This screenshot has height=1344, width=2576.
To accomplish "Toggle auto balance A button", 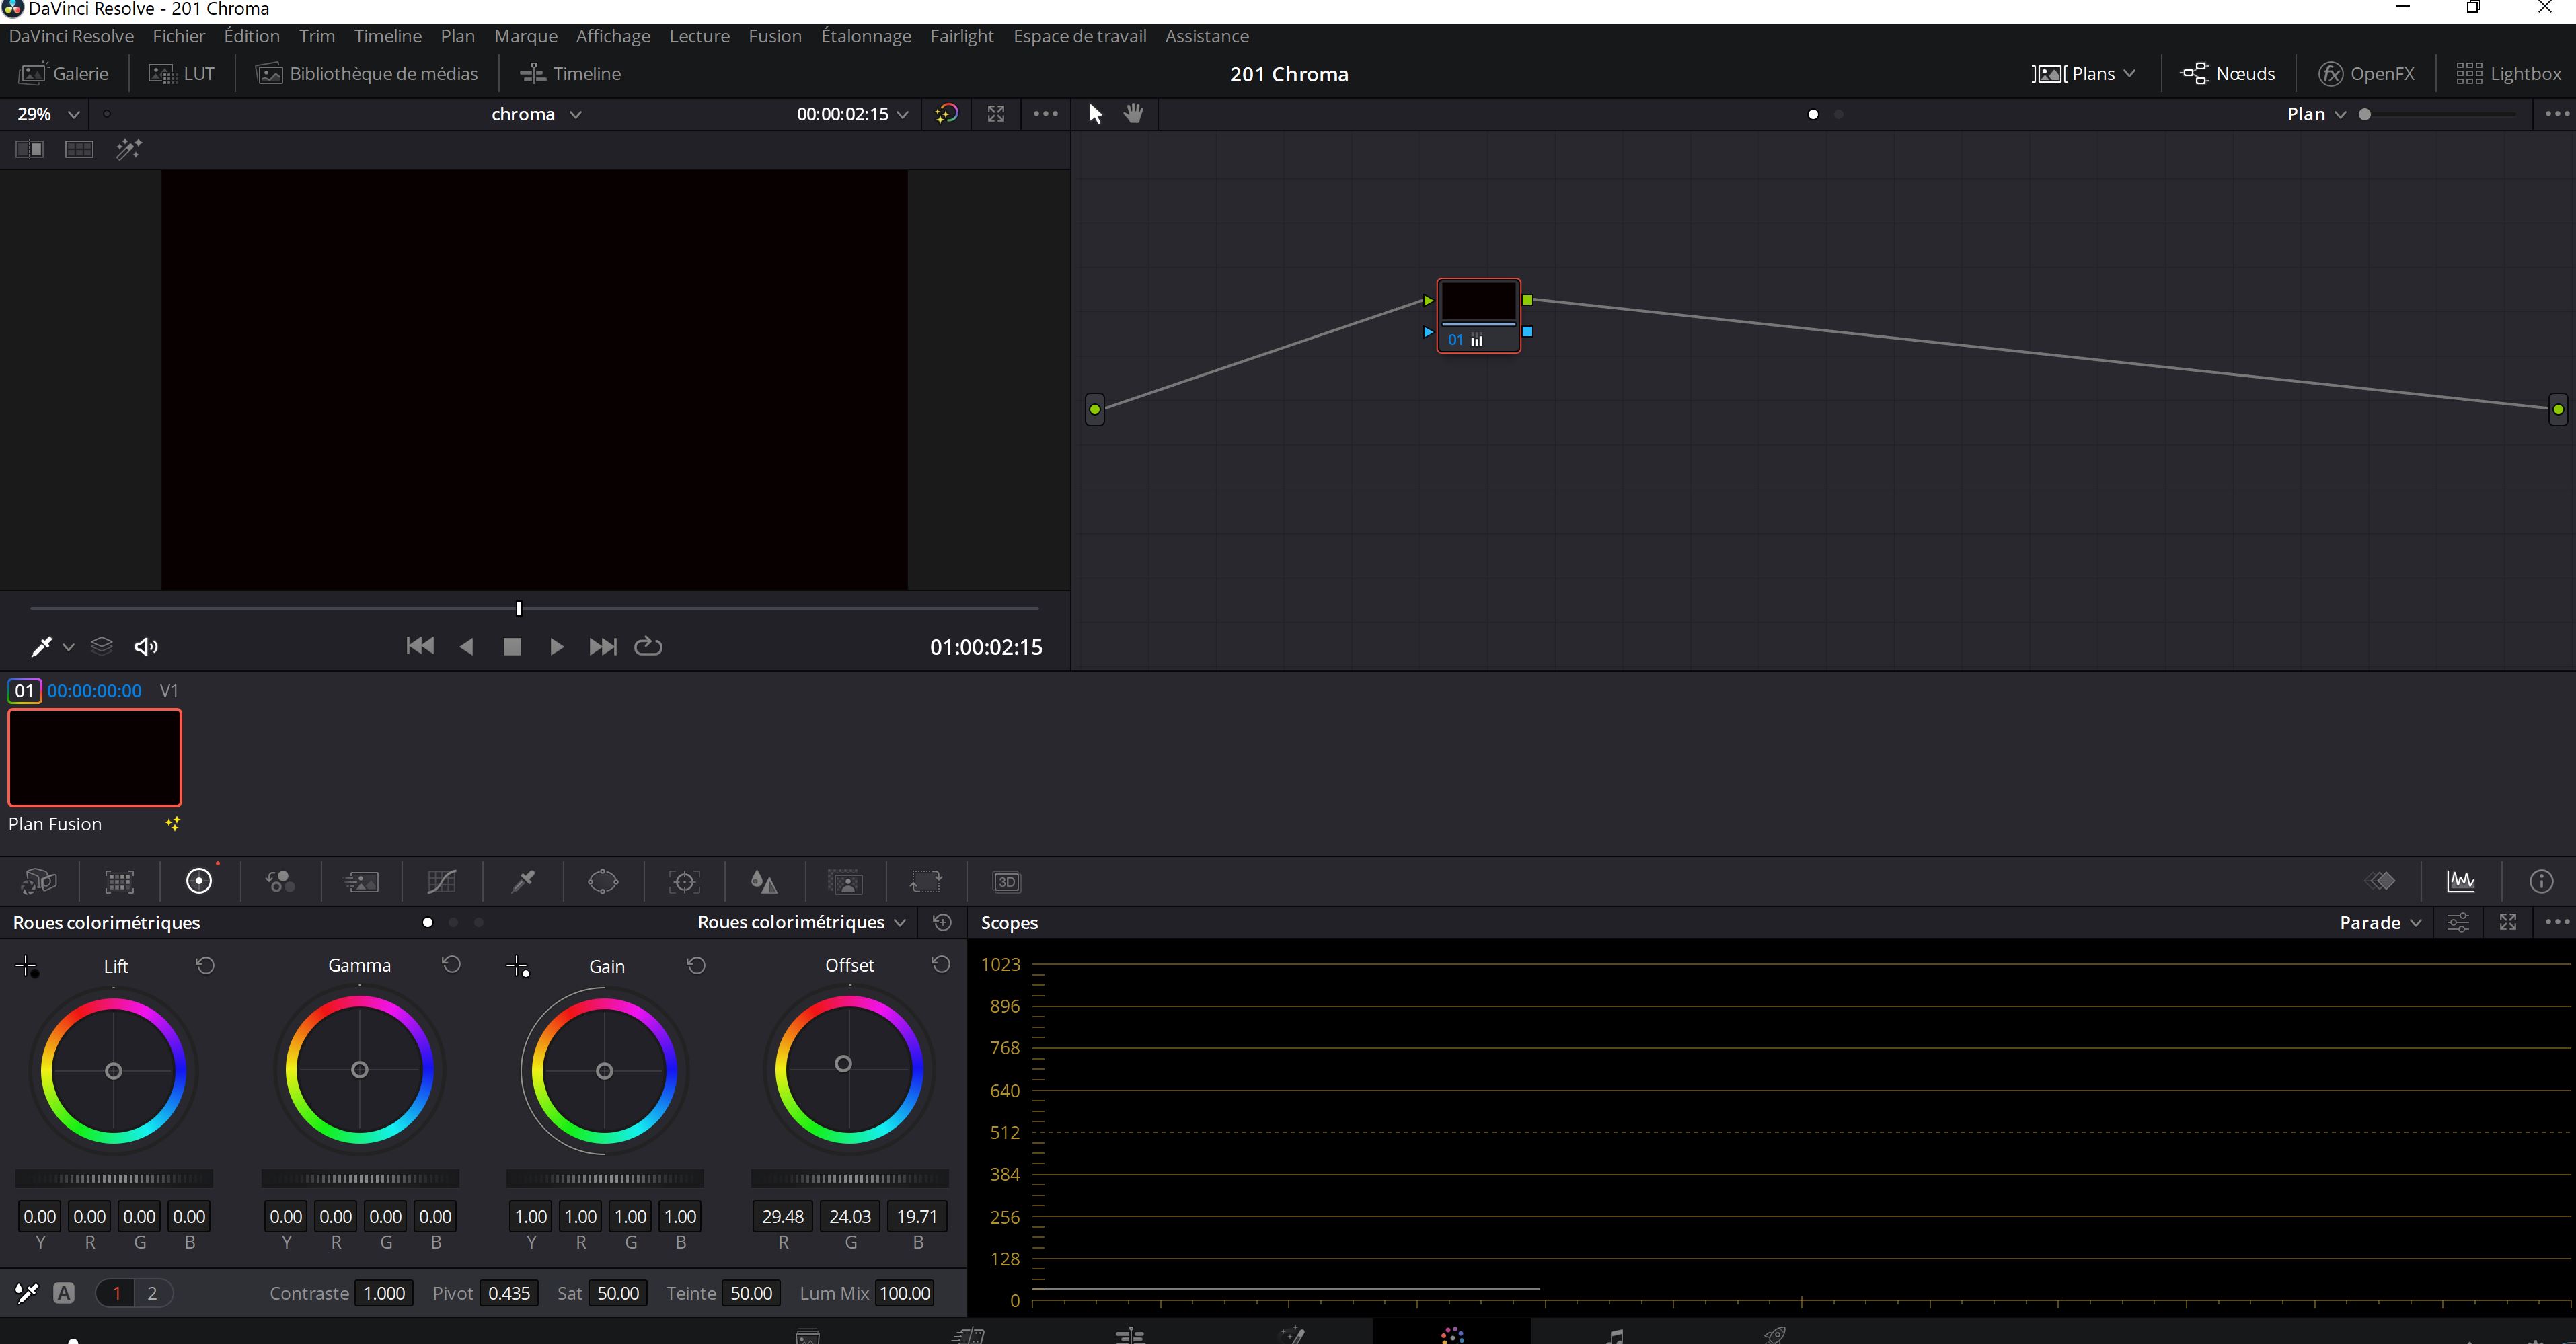I will click(x=64, y=1293).
